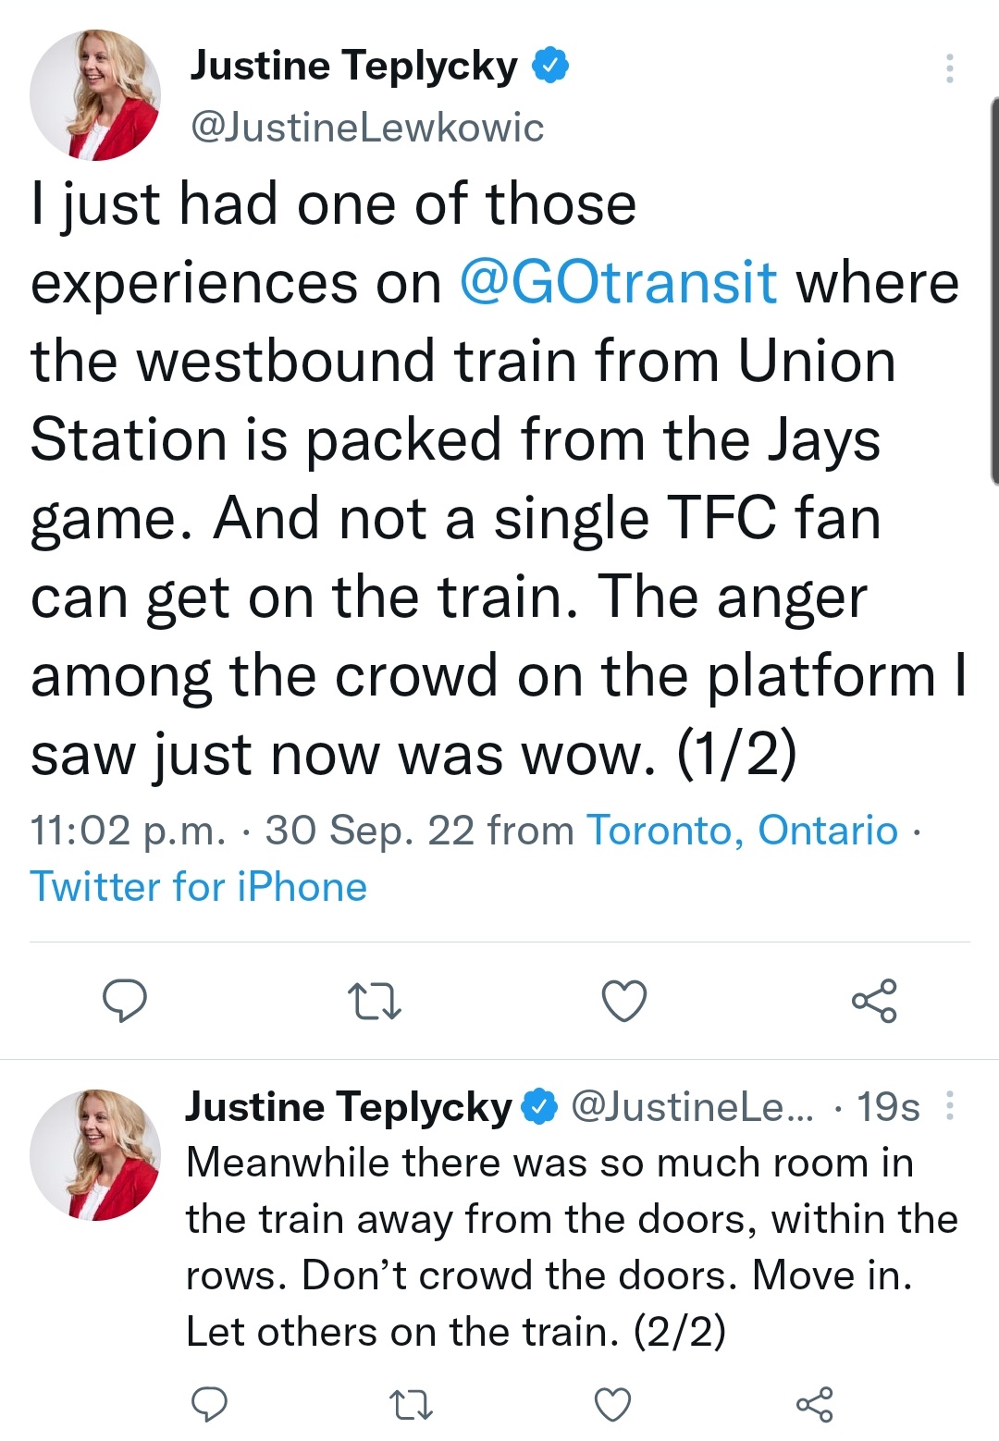Viewport: 999px width, 1441px height.
Task: Tap the Twitter for iPhone source link
Action: click(199, 887)
